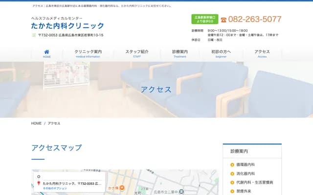Click red pin icon in map card
The image size is (313, 195).
click(x=39, y=183)
